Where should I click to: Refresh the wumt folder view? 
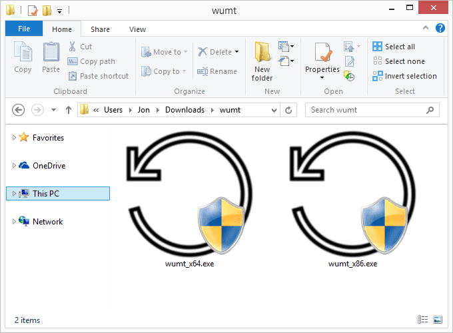coord(288,110)
